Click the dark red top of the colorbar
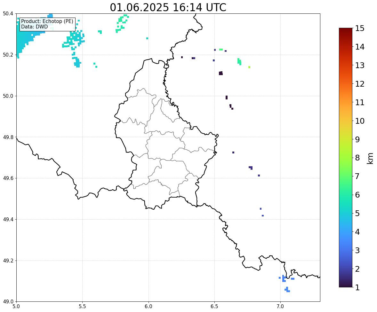 [x=346, y=30]
